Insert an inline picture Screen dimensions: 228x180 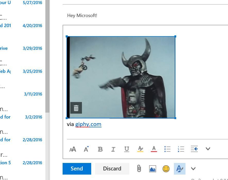click(153, 169)
